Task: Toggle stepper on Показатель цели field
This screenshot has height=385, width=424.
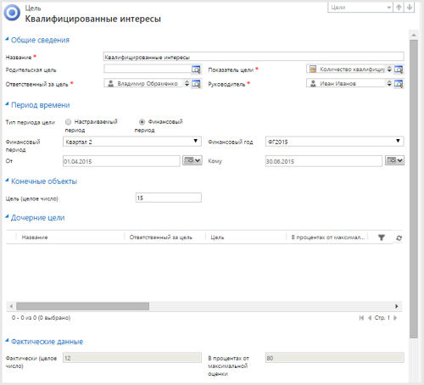Action: click(389, 69)
